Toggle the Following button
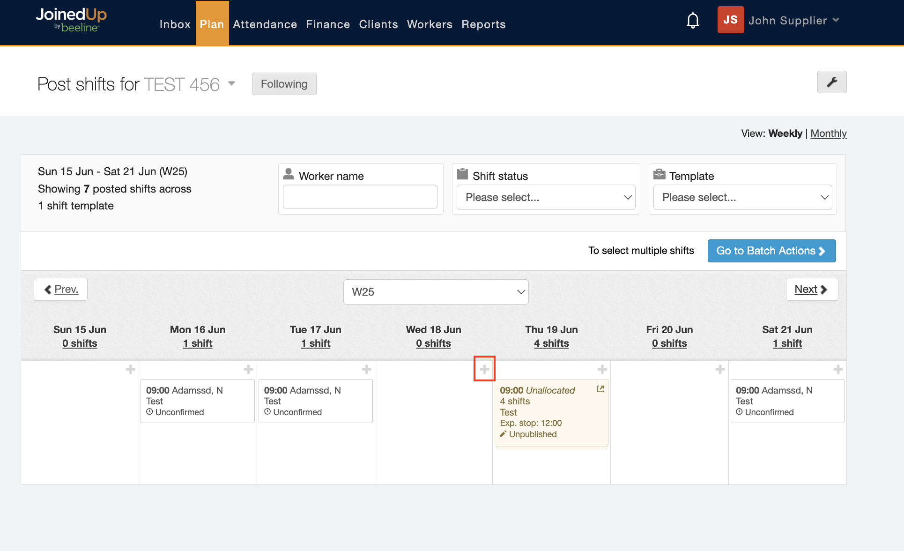904x551 pixels. pyautogui.click(x=284, y=84)
